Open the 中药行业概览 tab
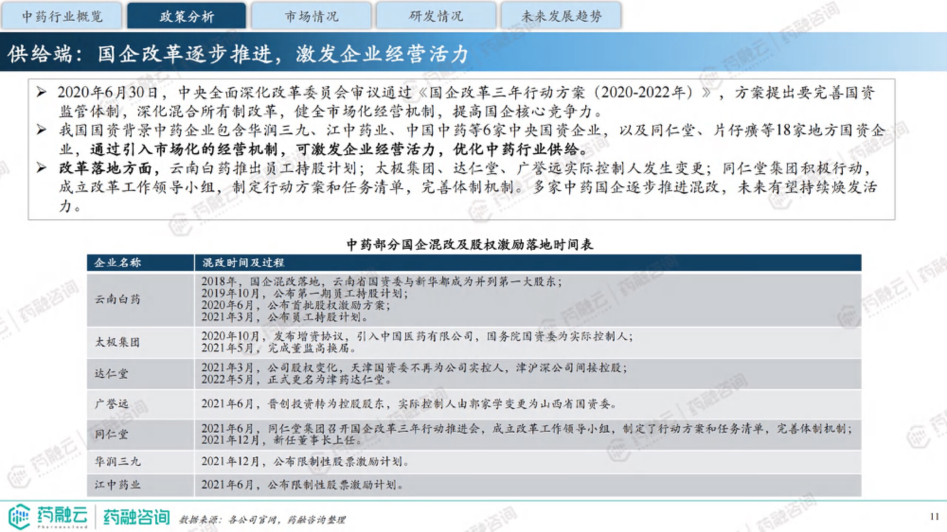947x532 pixels. [x=62, y=17]
